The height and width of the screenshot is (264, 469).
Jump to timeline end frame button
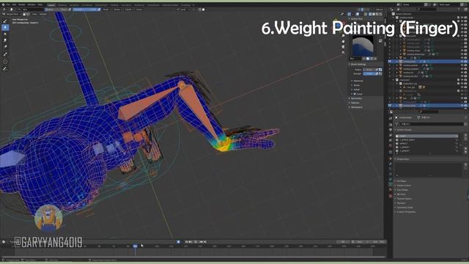[205, 241]
